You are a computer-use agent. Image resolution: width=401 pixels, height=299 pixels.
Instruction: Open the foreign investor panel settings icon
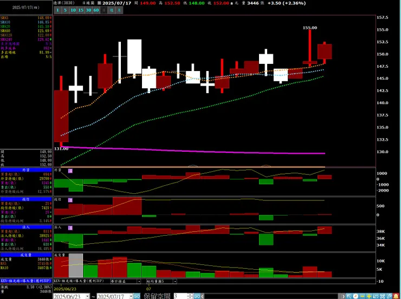pyautogui.click(x=70, y=171)
